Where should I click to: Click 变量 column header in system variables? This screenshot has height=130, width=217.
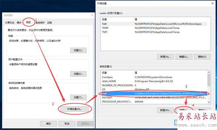coord(117,73)
